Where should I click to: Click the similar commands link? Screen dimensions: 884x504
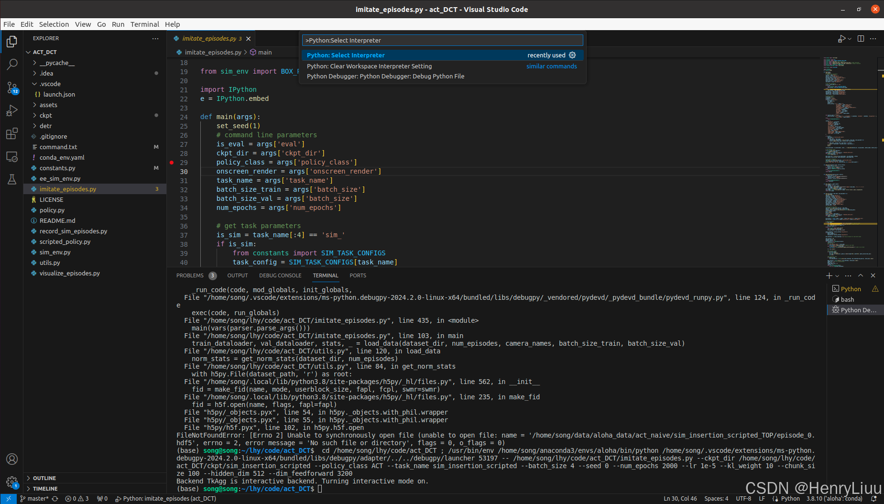(x=551, y=66)
